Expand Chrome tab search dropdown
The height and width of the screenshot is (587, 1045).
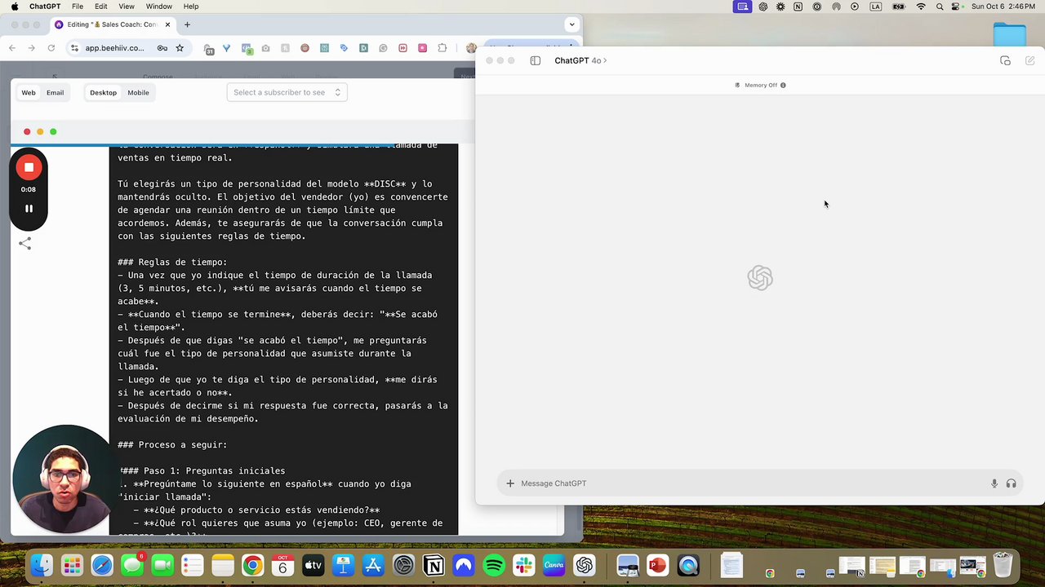(x=571, y=24)
